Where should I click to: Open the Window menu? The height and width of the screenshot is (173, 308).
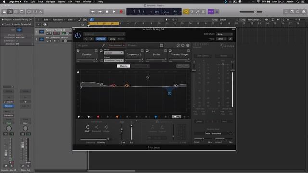(x=87, y=2)
